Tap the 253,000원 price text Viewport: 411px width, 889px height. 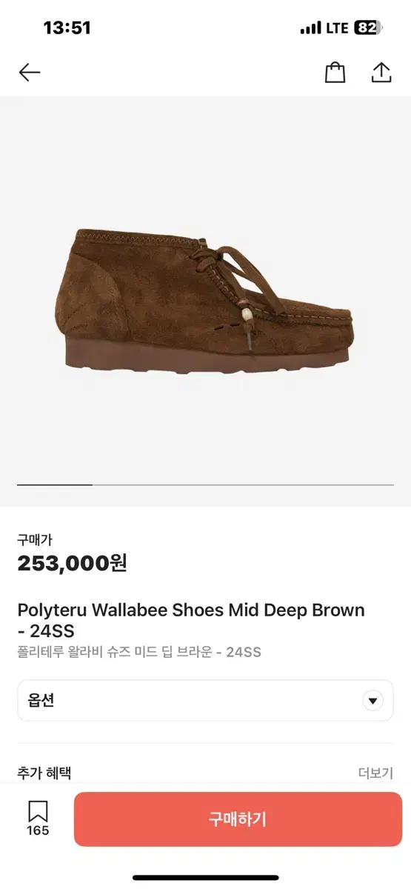[73, 563]
